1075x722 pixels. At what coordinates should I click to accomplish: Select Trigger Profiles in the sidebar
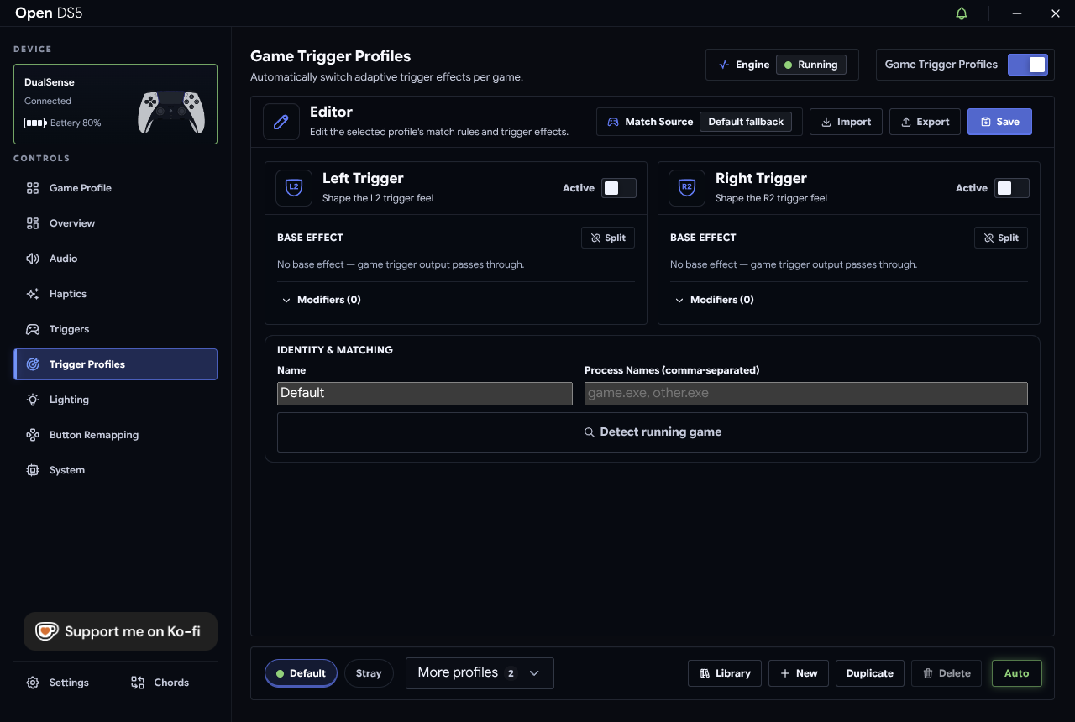(116, 364)
